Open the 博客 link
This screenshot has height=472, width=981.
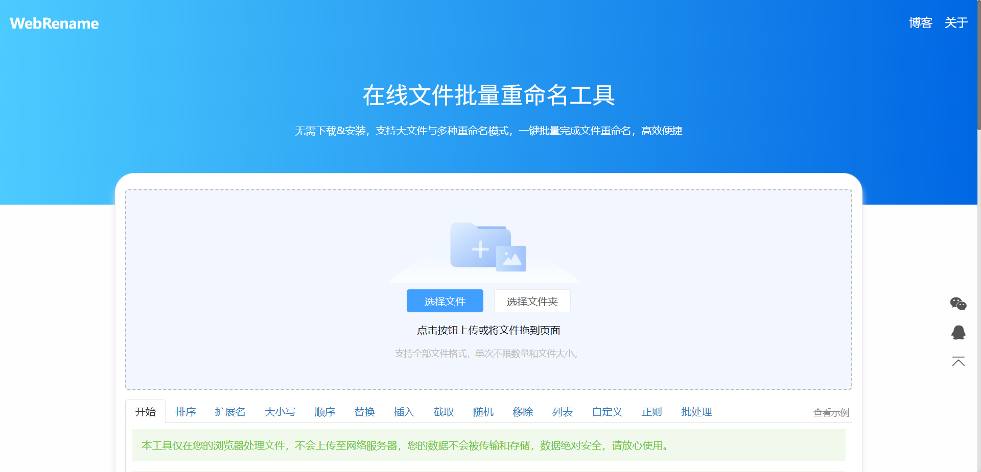(x=920, y=22)
